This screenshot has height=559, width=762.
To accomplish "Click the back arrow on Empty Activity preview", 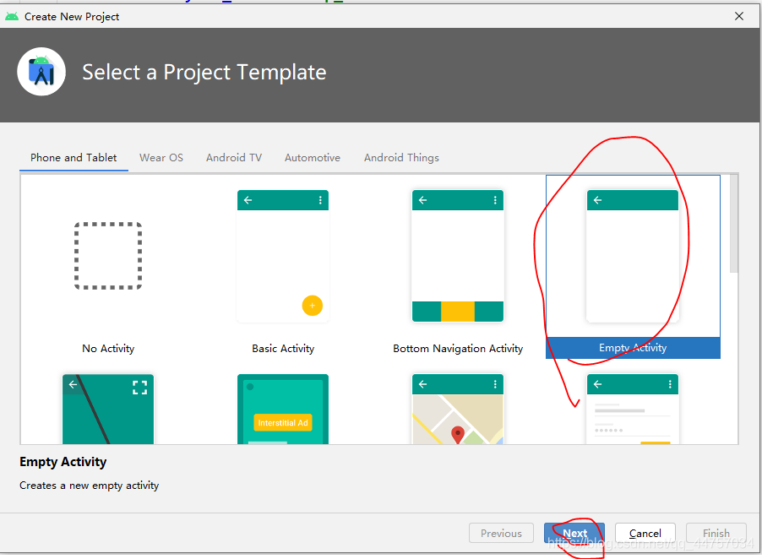I will (x=596, y=200).
